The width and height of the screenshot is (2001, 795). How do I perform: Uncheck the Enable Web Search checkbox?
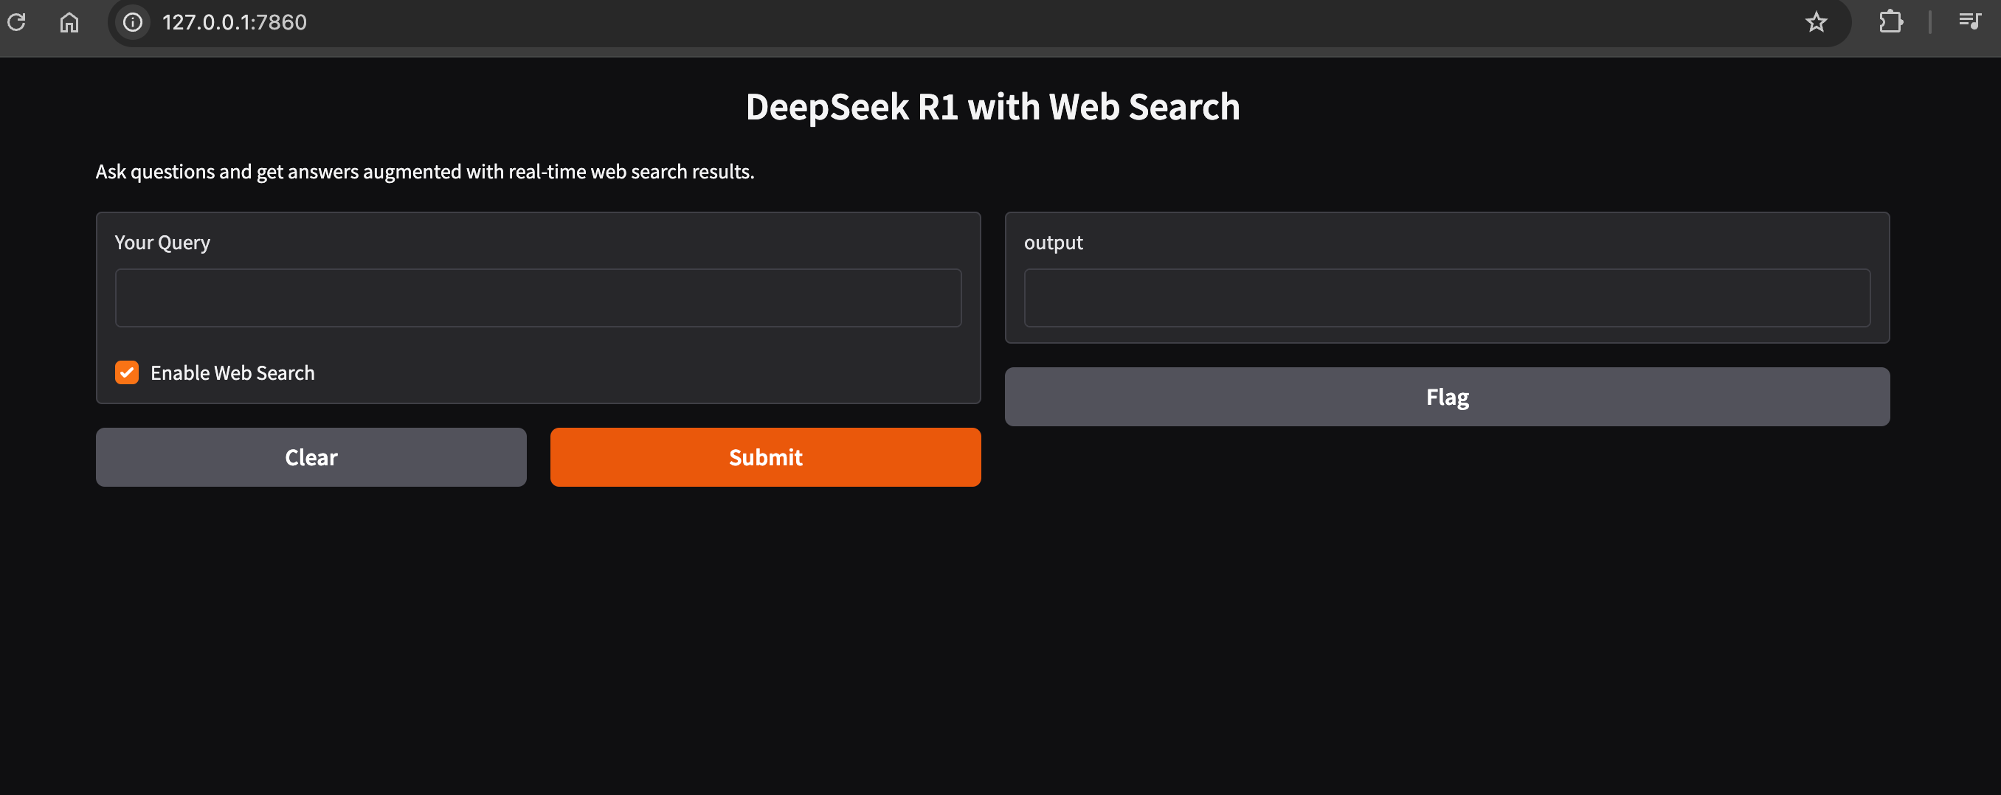coord(127,372)
